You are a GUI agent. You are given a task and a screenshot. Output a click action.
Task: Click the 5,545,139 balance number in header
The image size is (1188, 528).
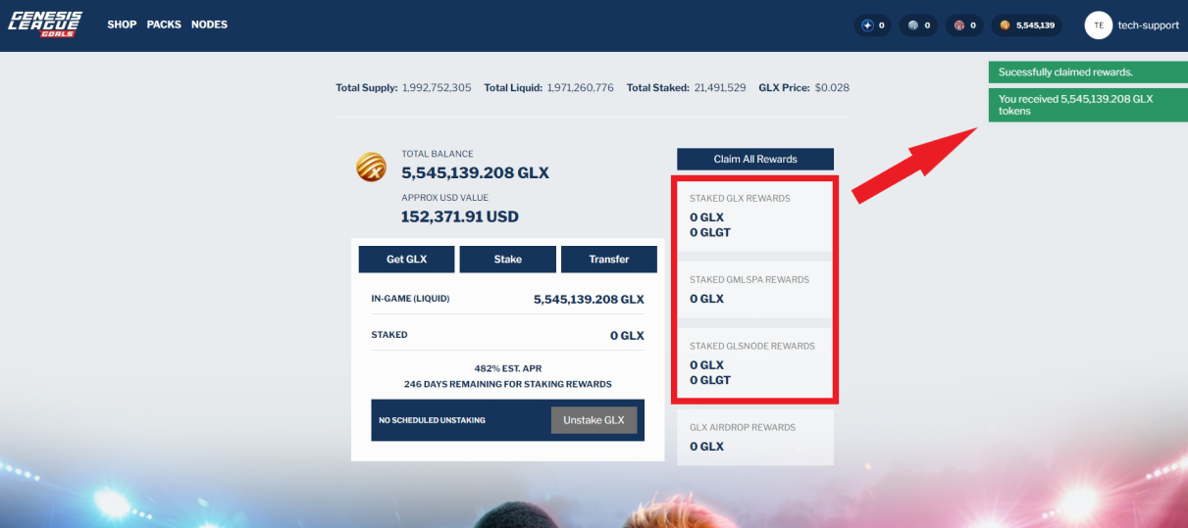point(1035,25)
